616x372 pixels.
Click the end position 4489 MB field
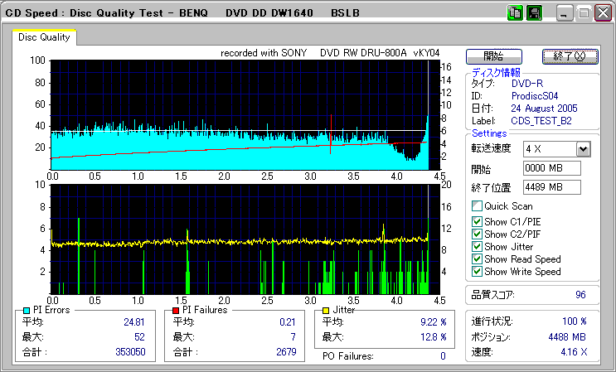[x=551, y=186]
